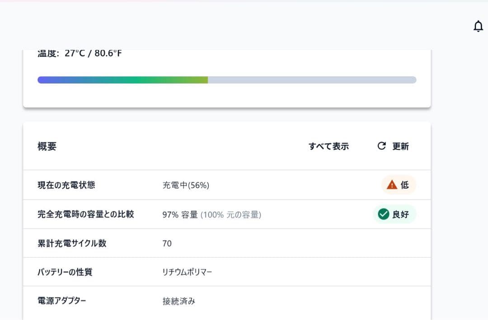This screenshot has height=320, width=488.
Task: Click the リチウムポリマー value text
Action: (187, 272)
